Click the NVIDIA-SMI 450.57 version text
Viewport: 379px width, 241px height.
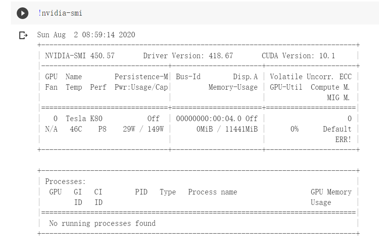(x=80, y=56)
